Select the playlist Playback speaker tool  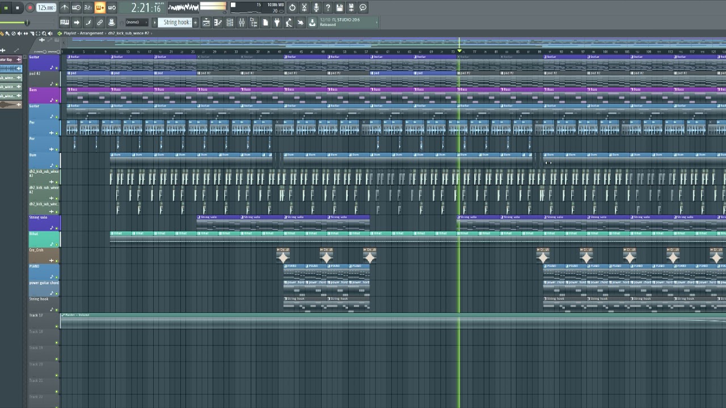50,33
